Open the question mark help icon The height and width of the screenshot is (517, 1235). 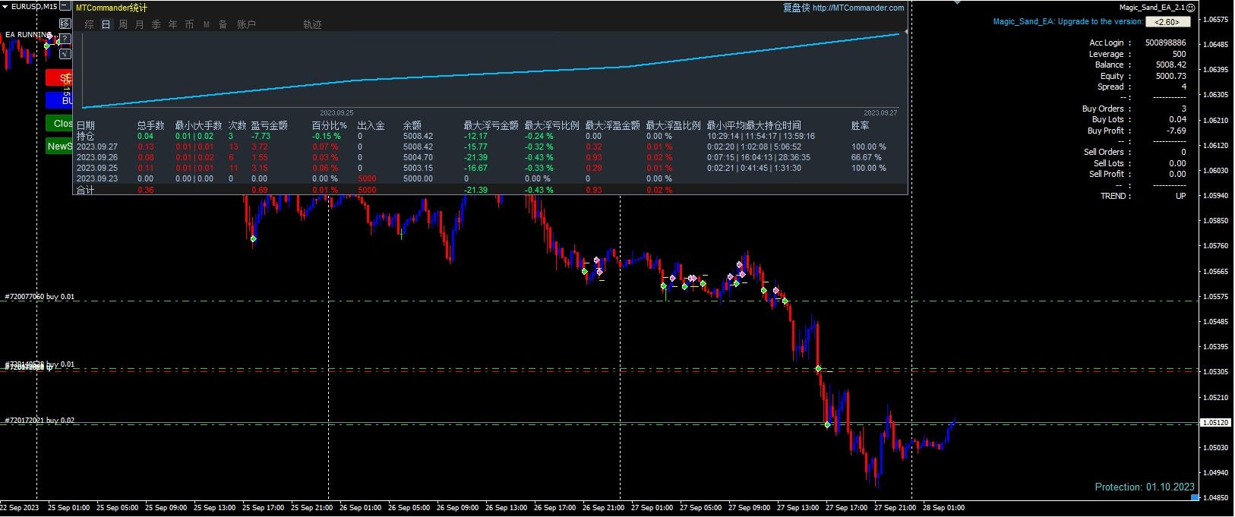coord(65,39)
